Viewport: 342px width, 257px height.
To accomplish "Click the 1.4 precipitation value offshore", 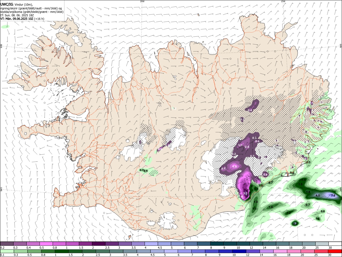I will 304,180.
